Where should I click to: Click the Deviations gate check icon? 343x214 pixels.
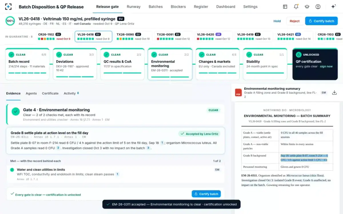(x=59, y=54)
